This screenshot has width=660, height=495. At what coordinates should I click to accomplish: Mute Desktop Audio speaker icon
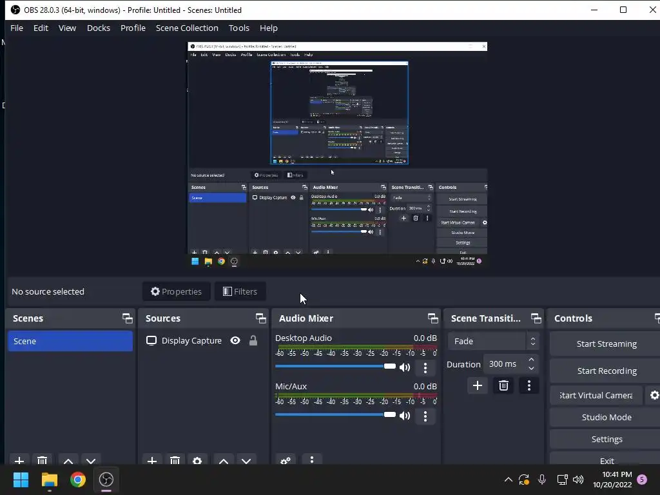click(405, 367)
